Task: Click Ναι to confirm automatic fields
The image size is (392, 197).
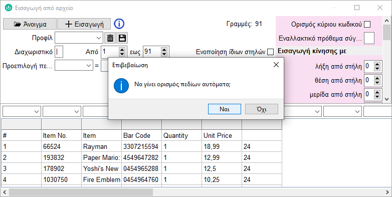Action: pos(225,109)
